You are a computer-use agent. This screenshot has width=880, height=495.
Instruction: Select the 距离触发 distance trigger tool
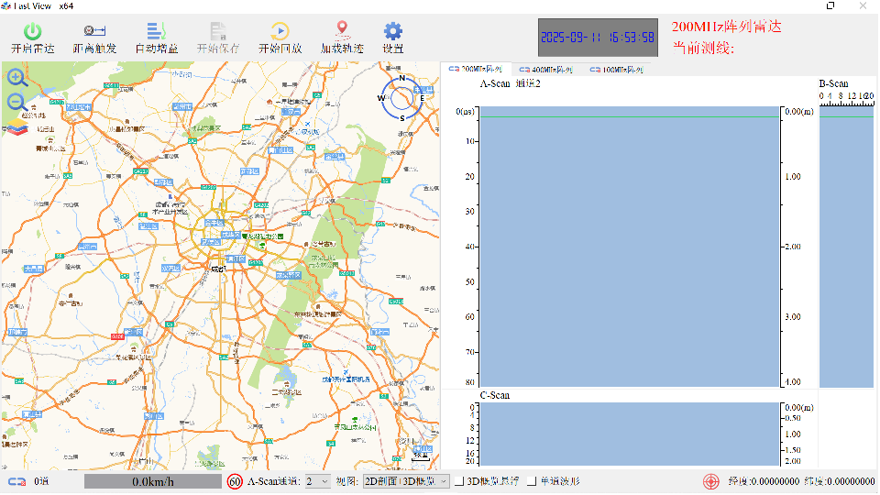(x=93, y=32)
